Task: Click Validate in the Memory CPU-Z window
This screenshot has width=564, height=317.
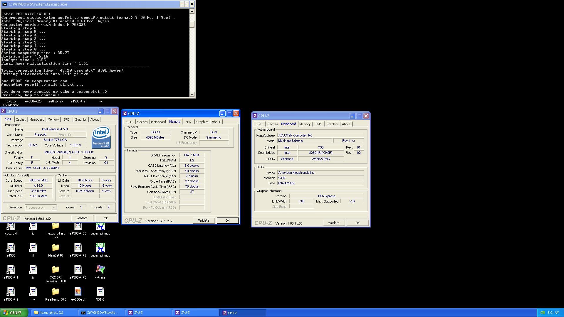Action: pyautogui.click(x=204, y=220)
